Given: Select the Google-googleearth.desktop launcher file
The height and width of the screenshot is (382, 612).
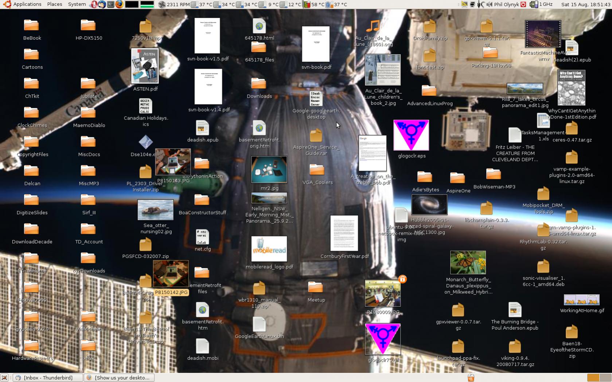Looking at the screenshot, I should click(x=316, y=105).
